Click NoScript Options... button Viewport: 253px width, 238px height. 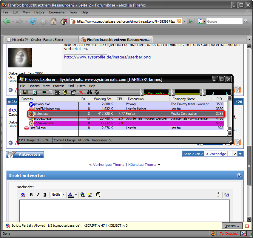232,226
